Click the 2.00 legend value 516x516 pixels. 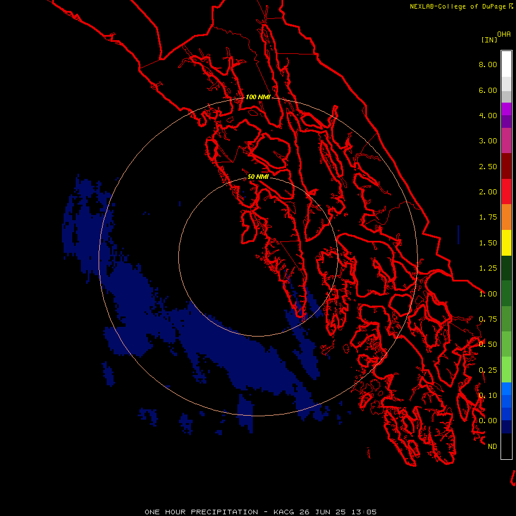tap(488, 192)
